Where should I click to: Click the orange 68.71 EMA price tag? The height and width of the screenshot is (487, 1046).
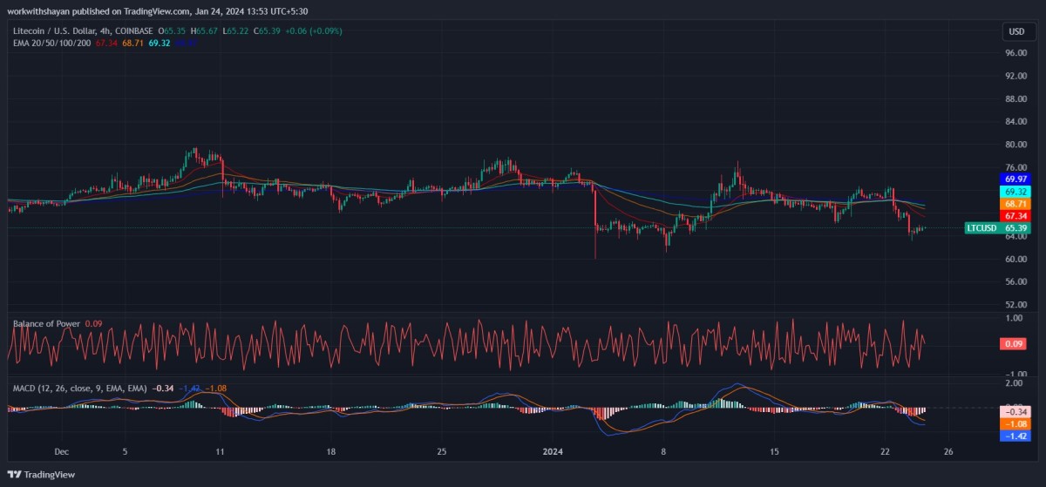[1016, 203]
